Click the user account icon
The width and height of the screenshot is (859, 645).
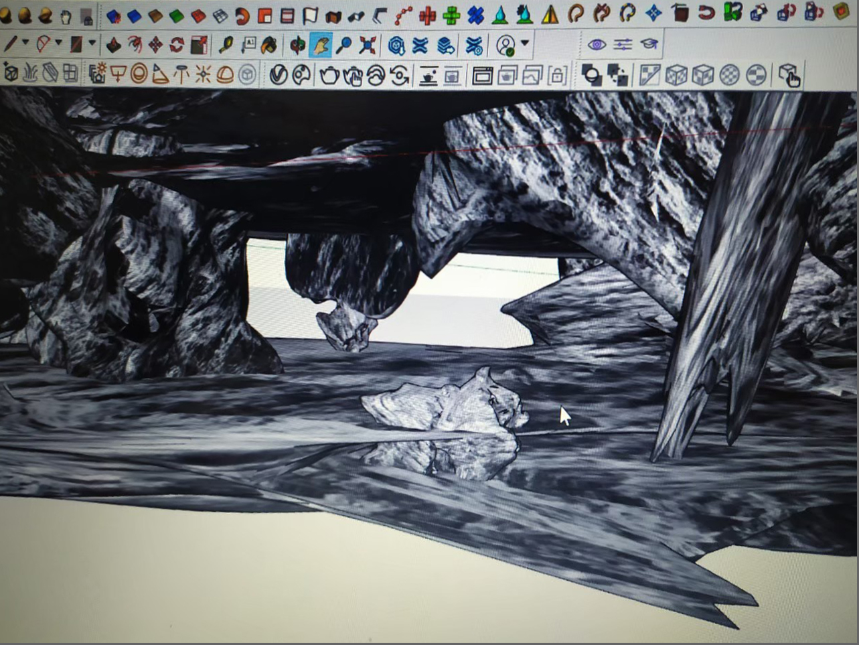[505, 46]
